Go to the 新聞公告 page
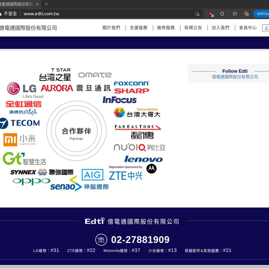This screenshot has width=269, height=269. 193,28
